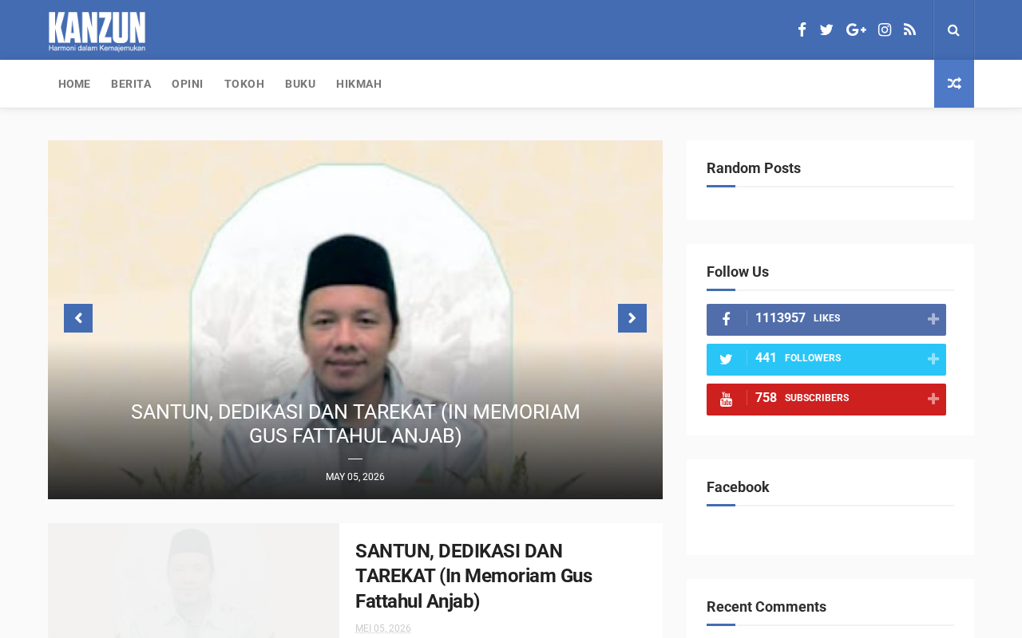1022x638 pixels.
Task: Click Facebook icon in Follow Us widget
Action: [726, 319]
